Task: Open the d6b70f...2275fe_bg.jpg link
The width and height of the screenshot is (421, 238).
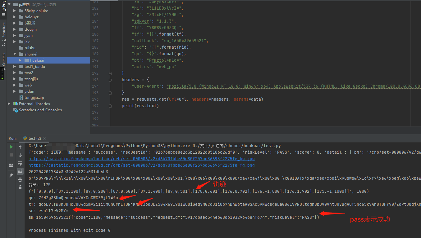Action: point(142,159)
